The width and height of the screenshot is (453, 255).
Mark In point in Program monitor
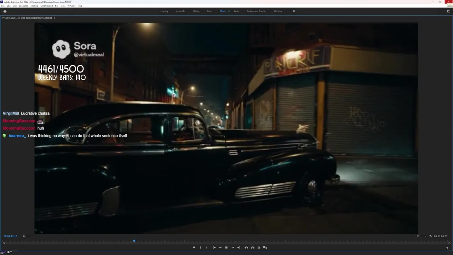(x=201, y=248)
